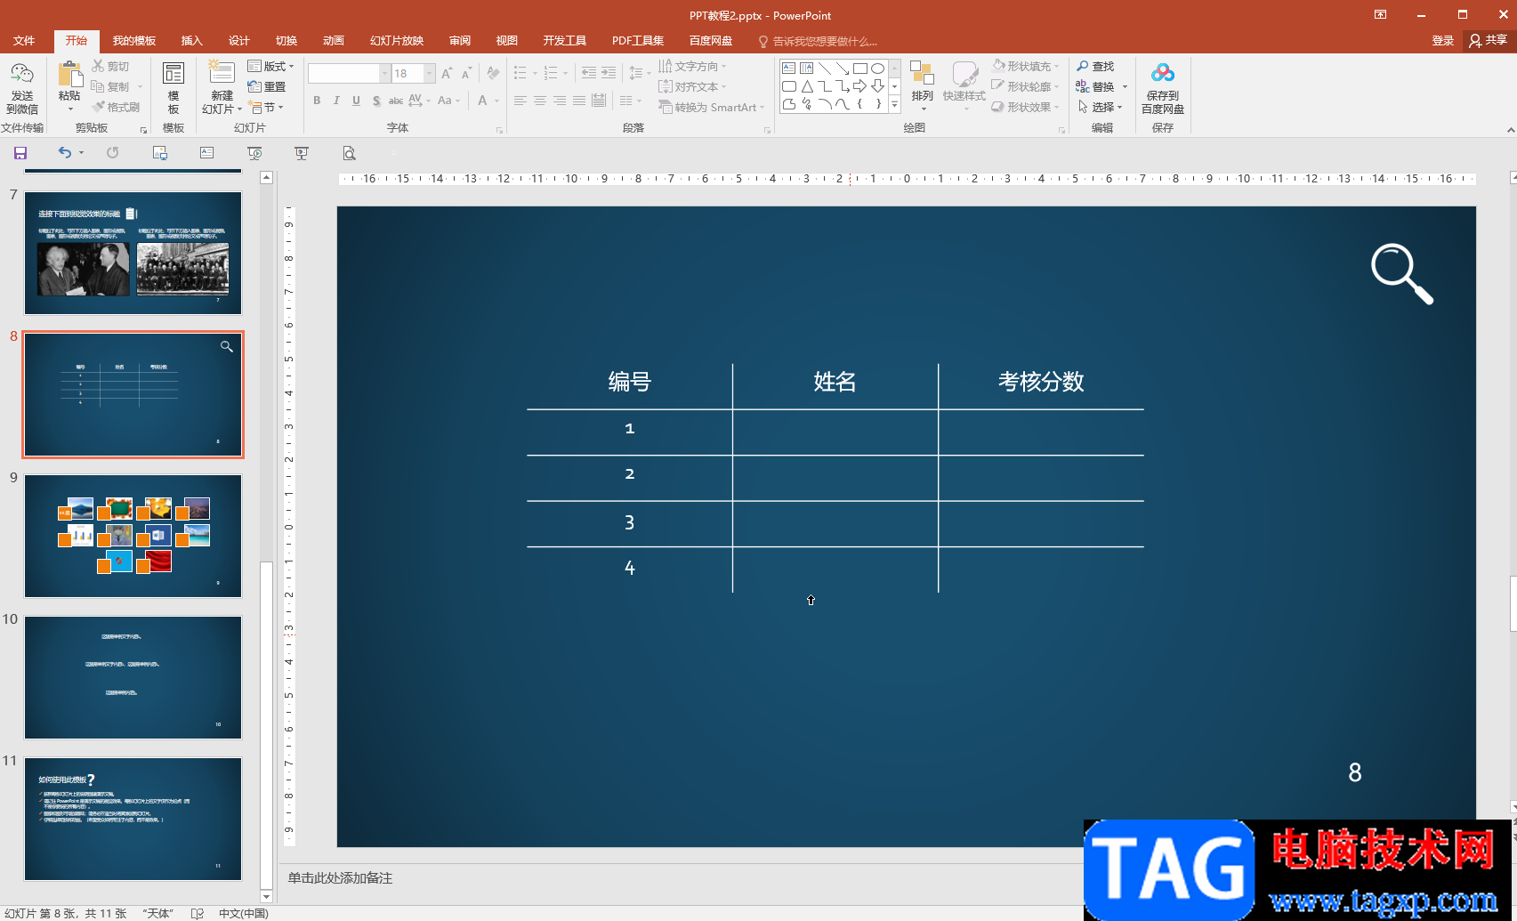Image resolution: width=1517 pixels, height=921 pixels.
Task: Toggle Strikethrough formatting
Action: [x=396, y=101]
